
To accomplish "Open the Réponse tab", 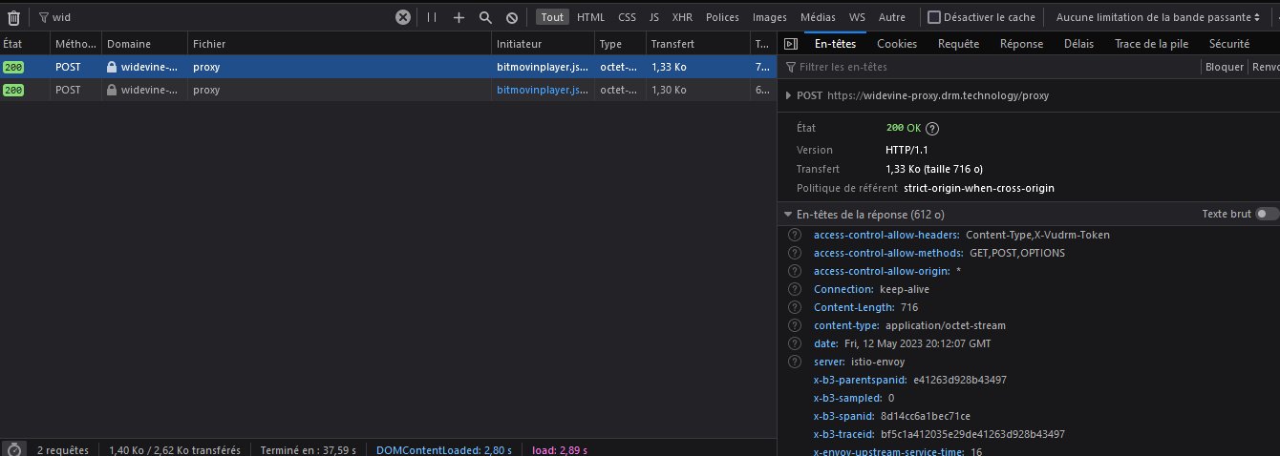I will (1021, 44).
